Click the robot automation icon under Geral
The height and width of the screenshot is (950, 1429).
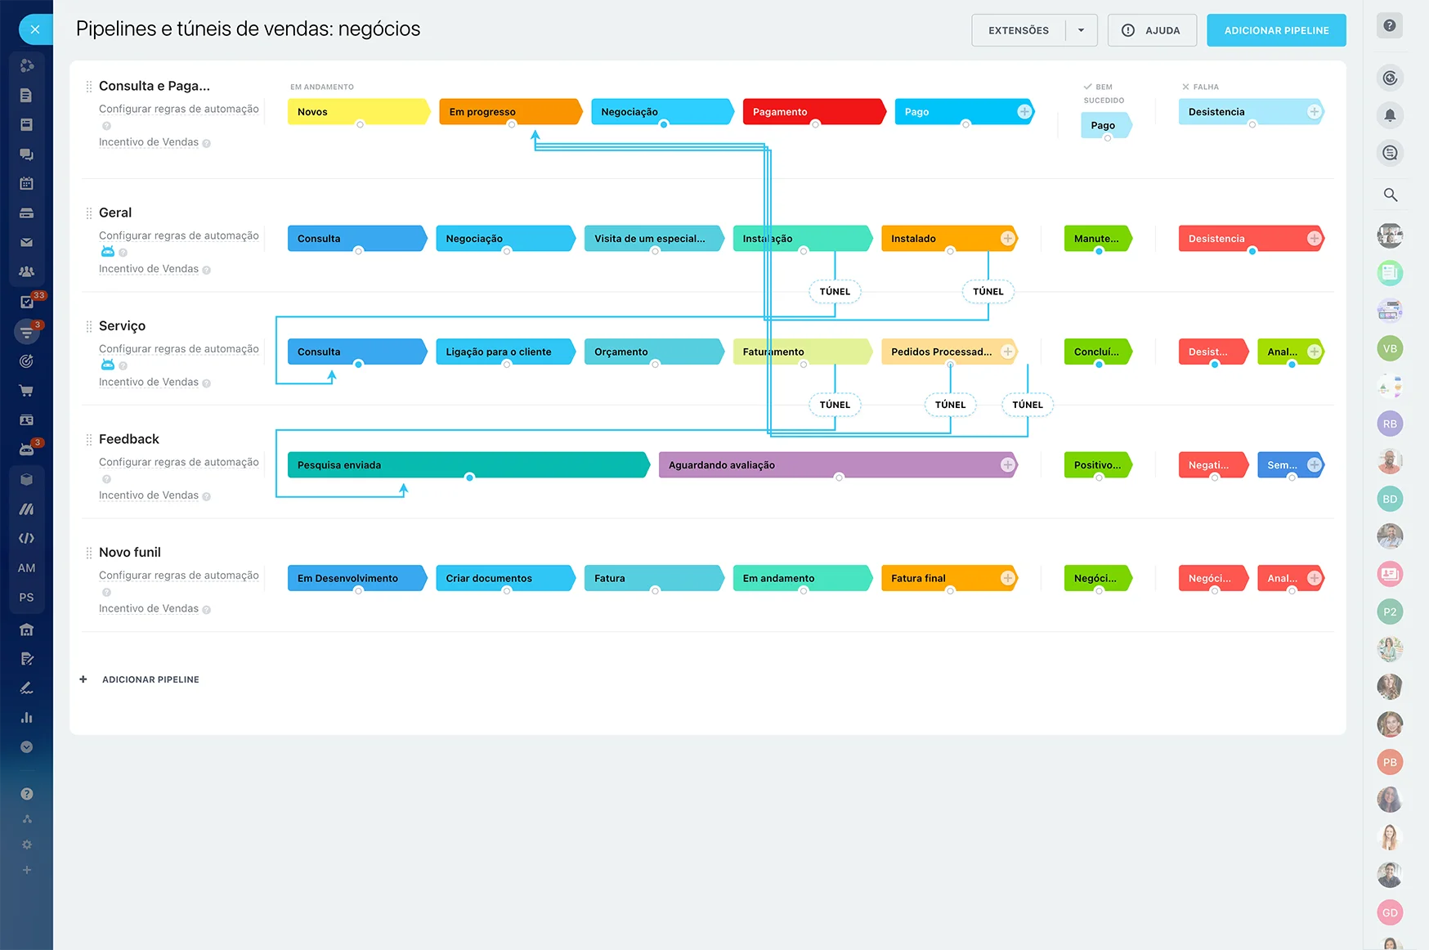pos(108,252)
